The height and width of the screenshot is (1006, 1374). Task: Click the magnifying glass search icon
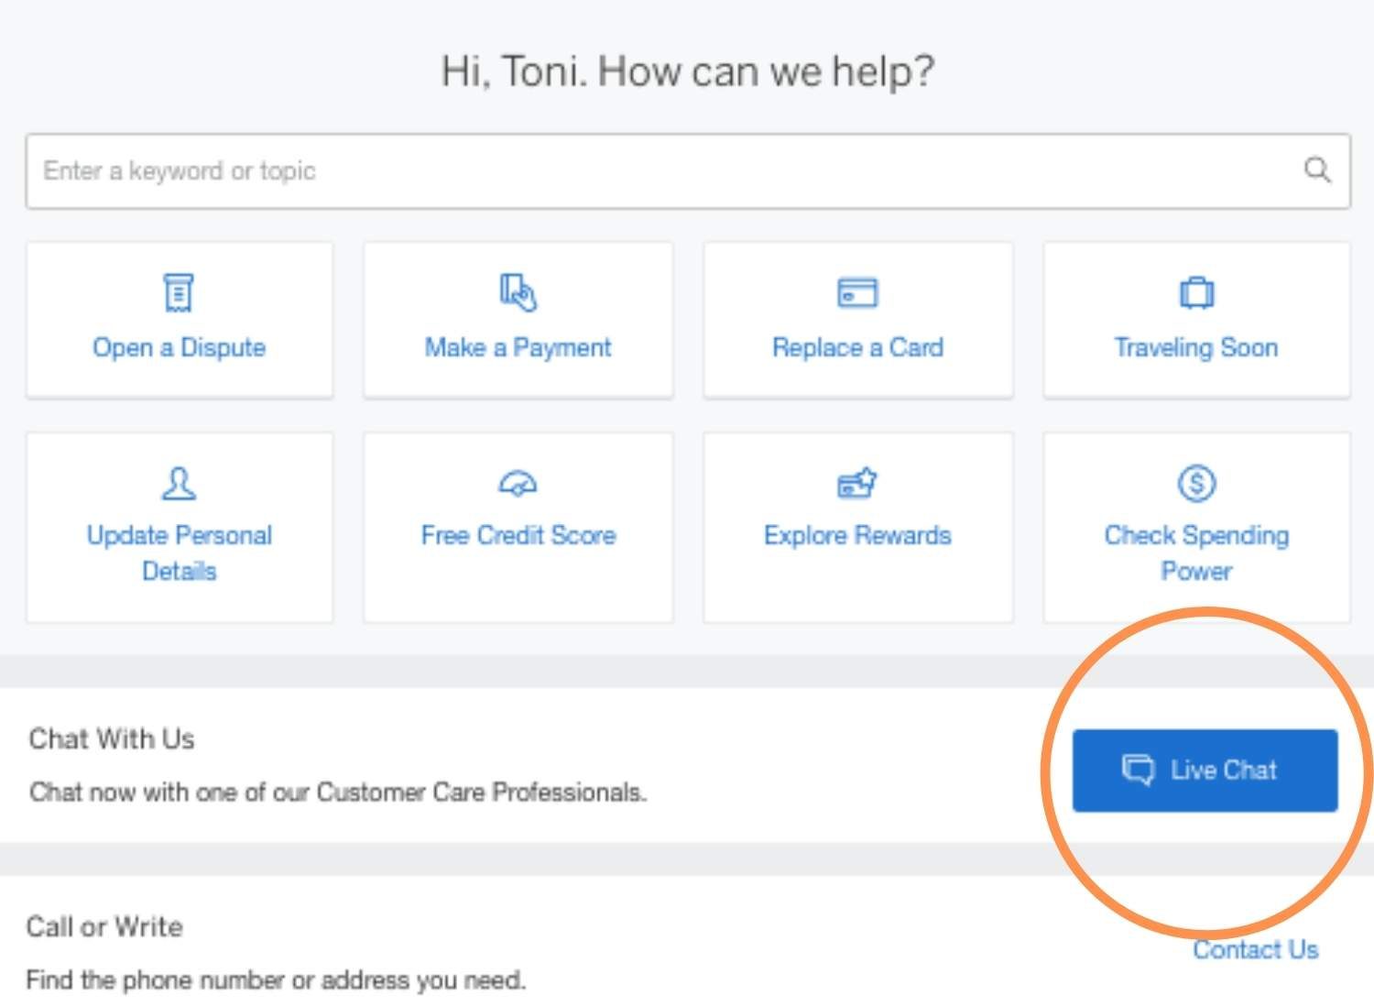pyautogui.click(x=1317, y=169)
